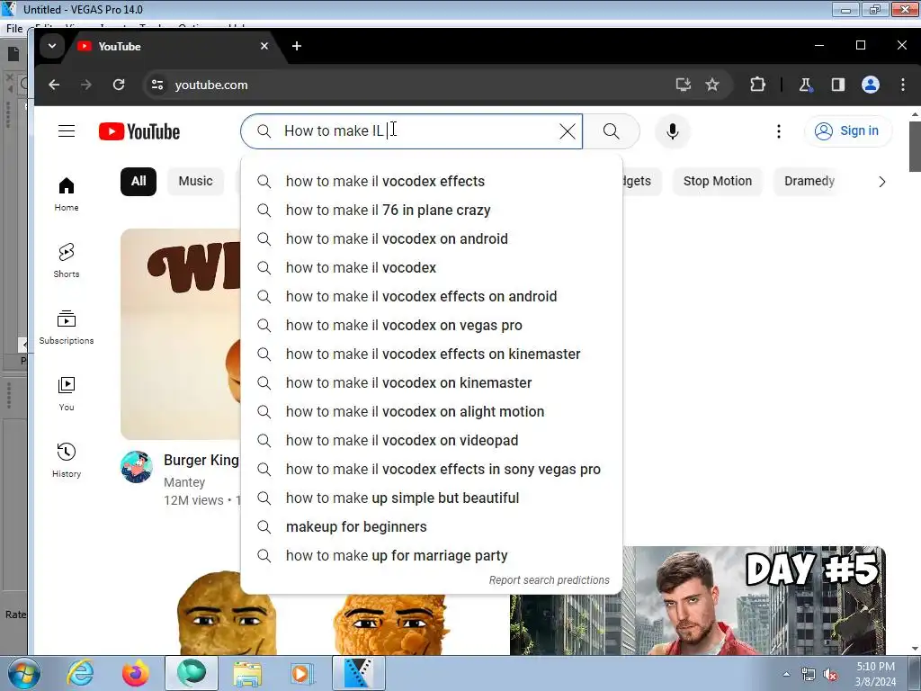Open Windows Start menu orb

tap(23, 673)
